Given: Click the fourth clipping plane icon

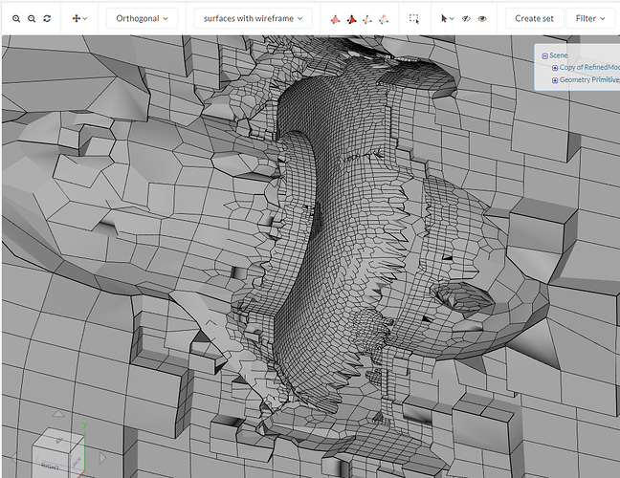Looking at the screenshot, I should (x=384, y=18).
